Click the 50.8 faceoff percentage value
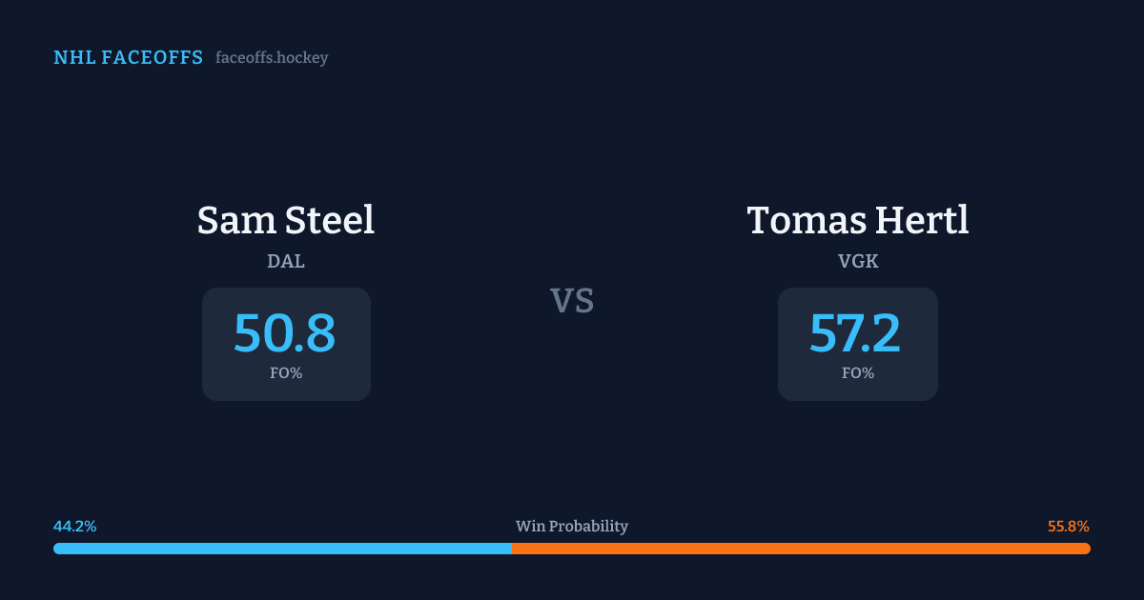 [x=285, y=333]
